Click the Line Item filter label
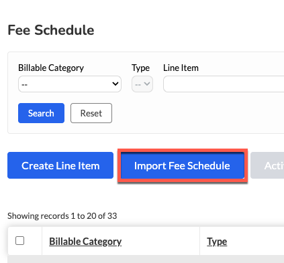The image size is (284, 263). [x=181, y=68]
